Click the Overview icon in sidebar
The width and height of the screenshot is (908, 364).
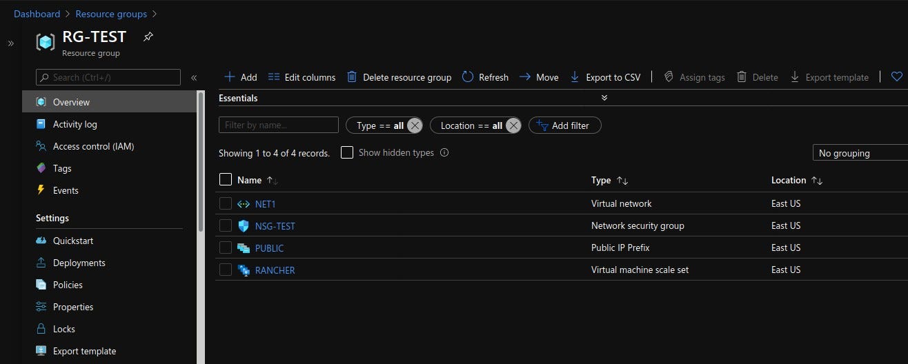tap(41, 102)
